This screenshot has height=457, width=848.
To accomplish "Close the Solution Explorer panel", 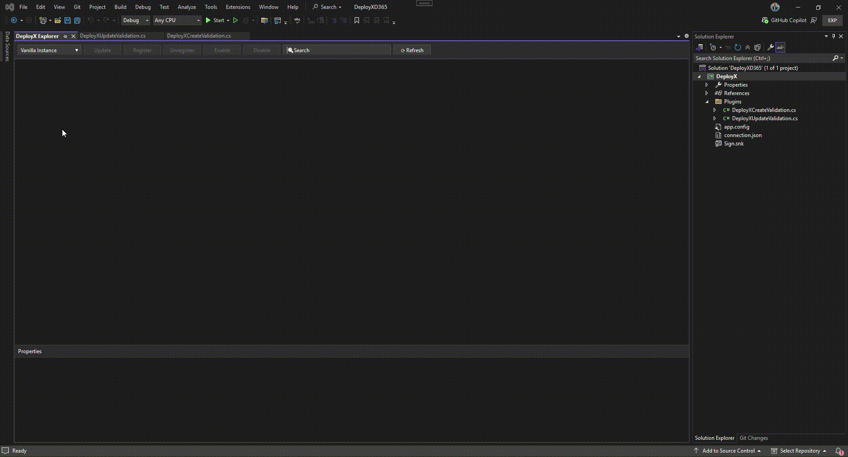I will click(841, 36).
